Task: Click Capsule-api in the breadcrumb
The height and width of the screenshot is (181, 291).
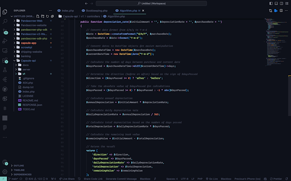Action: [70, 16]
